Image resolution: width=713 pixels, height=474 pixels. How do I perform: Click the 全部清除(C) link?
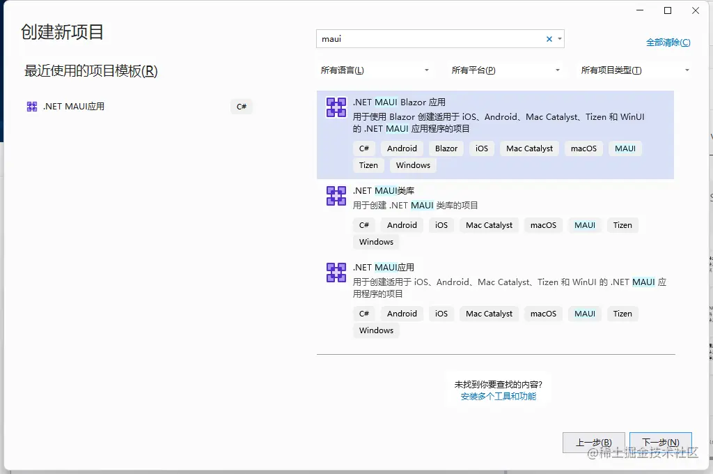click(x=668, y=43)
